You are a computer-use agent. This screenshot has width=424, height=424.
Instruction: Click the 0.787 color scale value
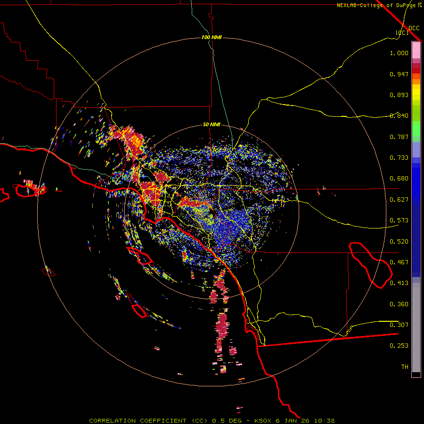[399, 137]
